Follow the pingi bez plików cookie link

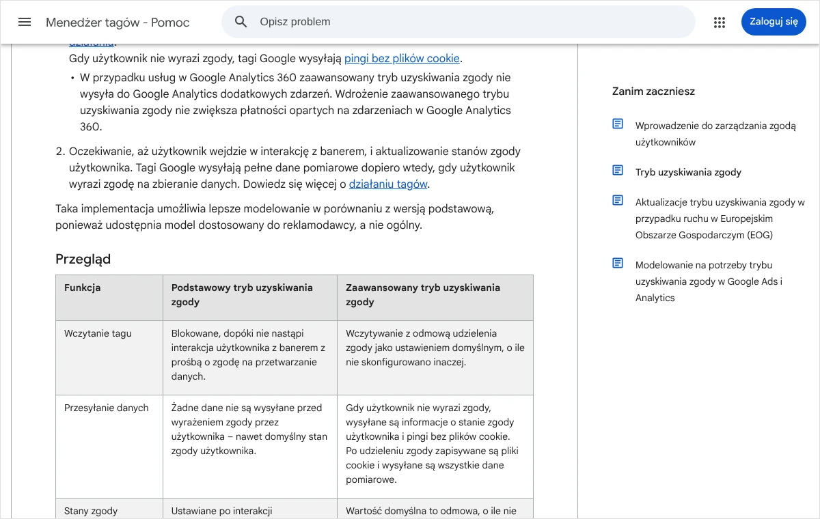click(x=402, y=59)
